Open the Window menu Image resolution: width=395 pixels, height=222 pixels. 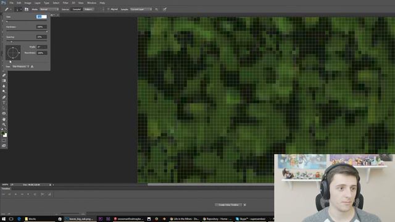[91, 3]
